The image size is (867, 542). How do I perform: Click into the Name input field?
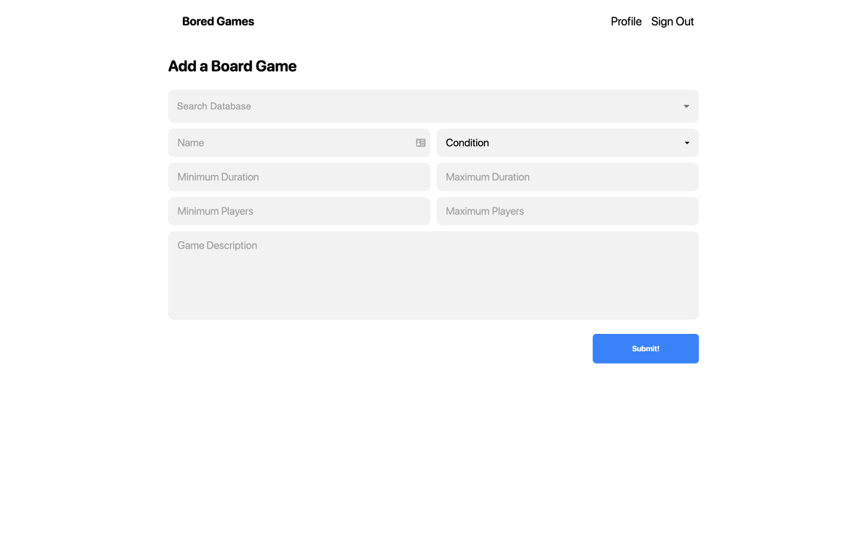(289, 142)
